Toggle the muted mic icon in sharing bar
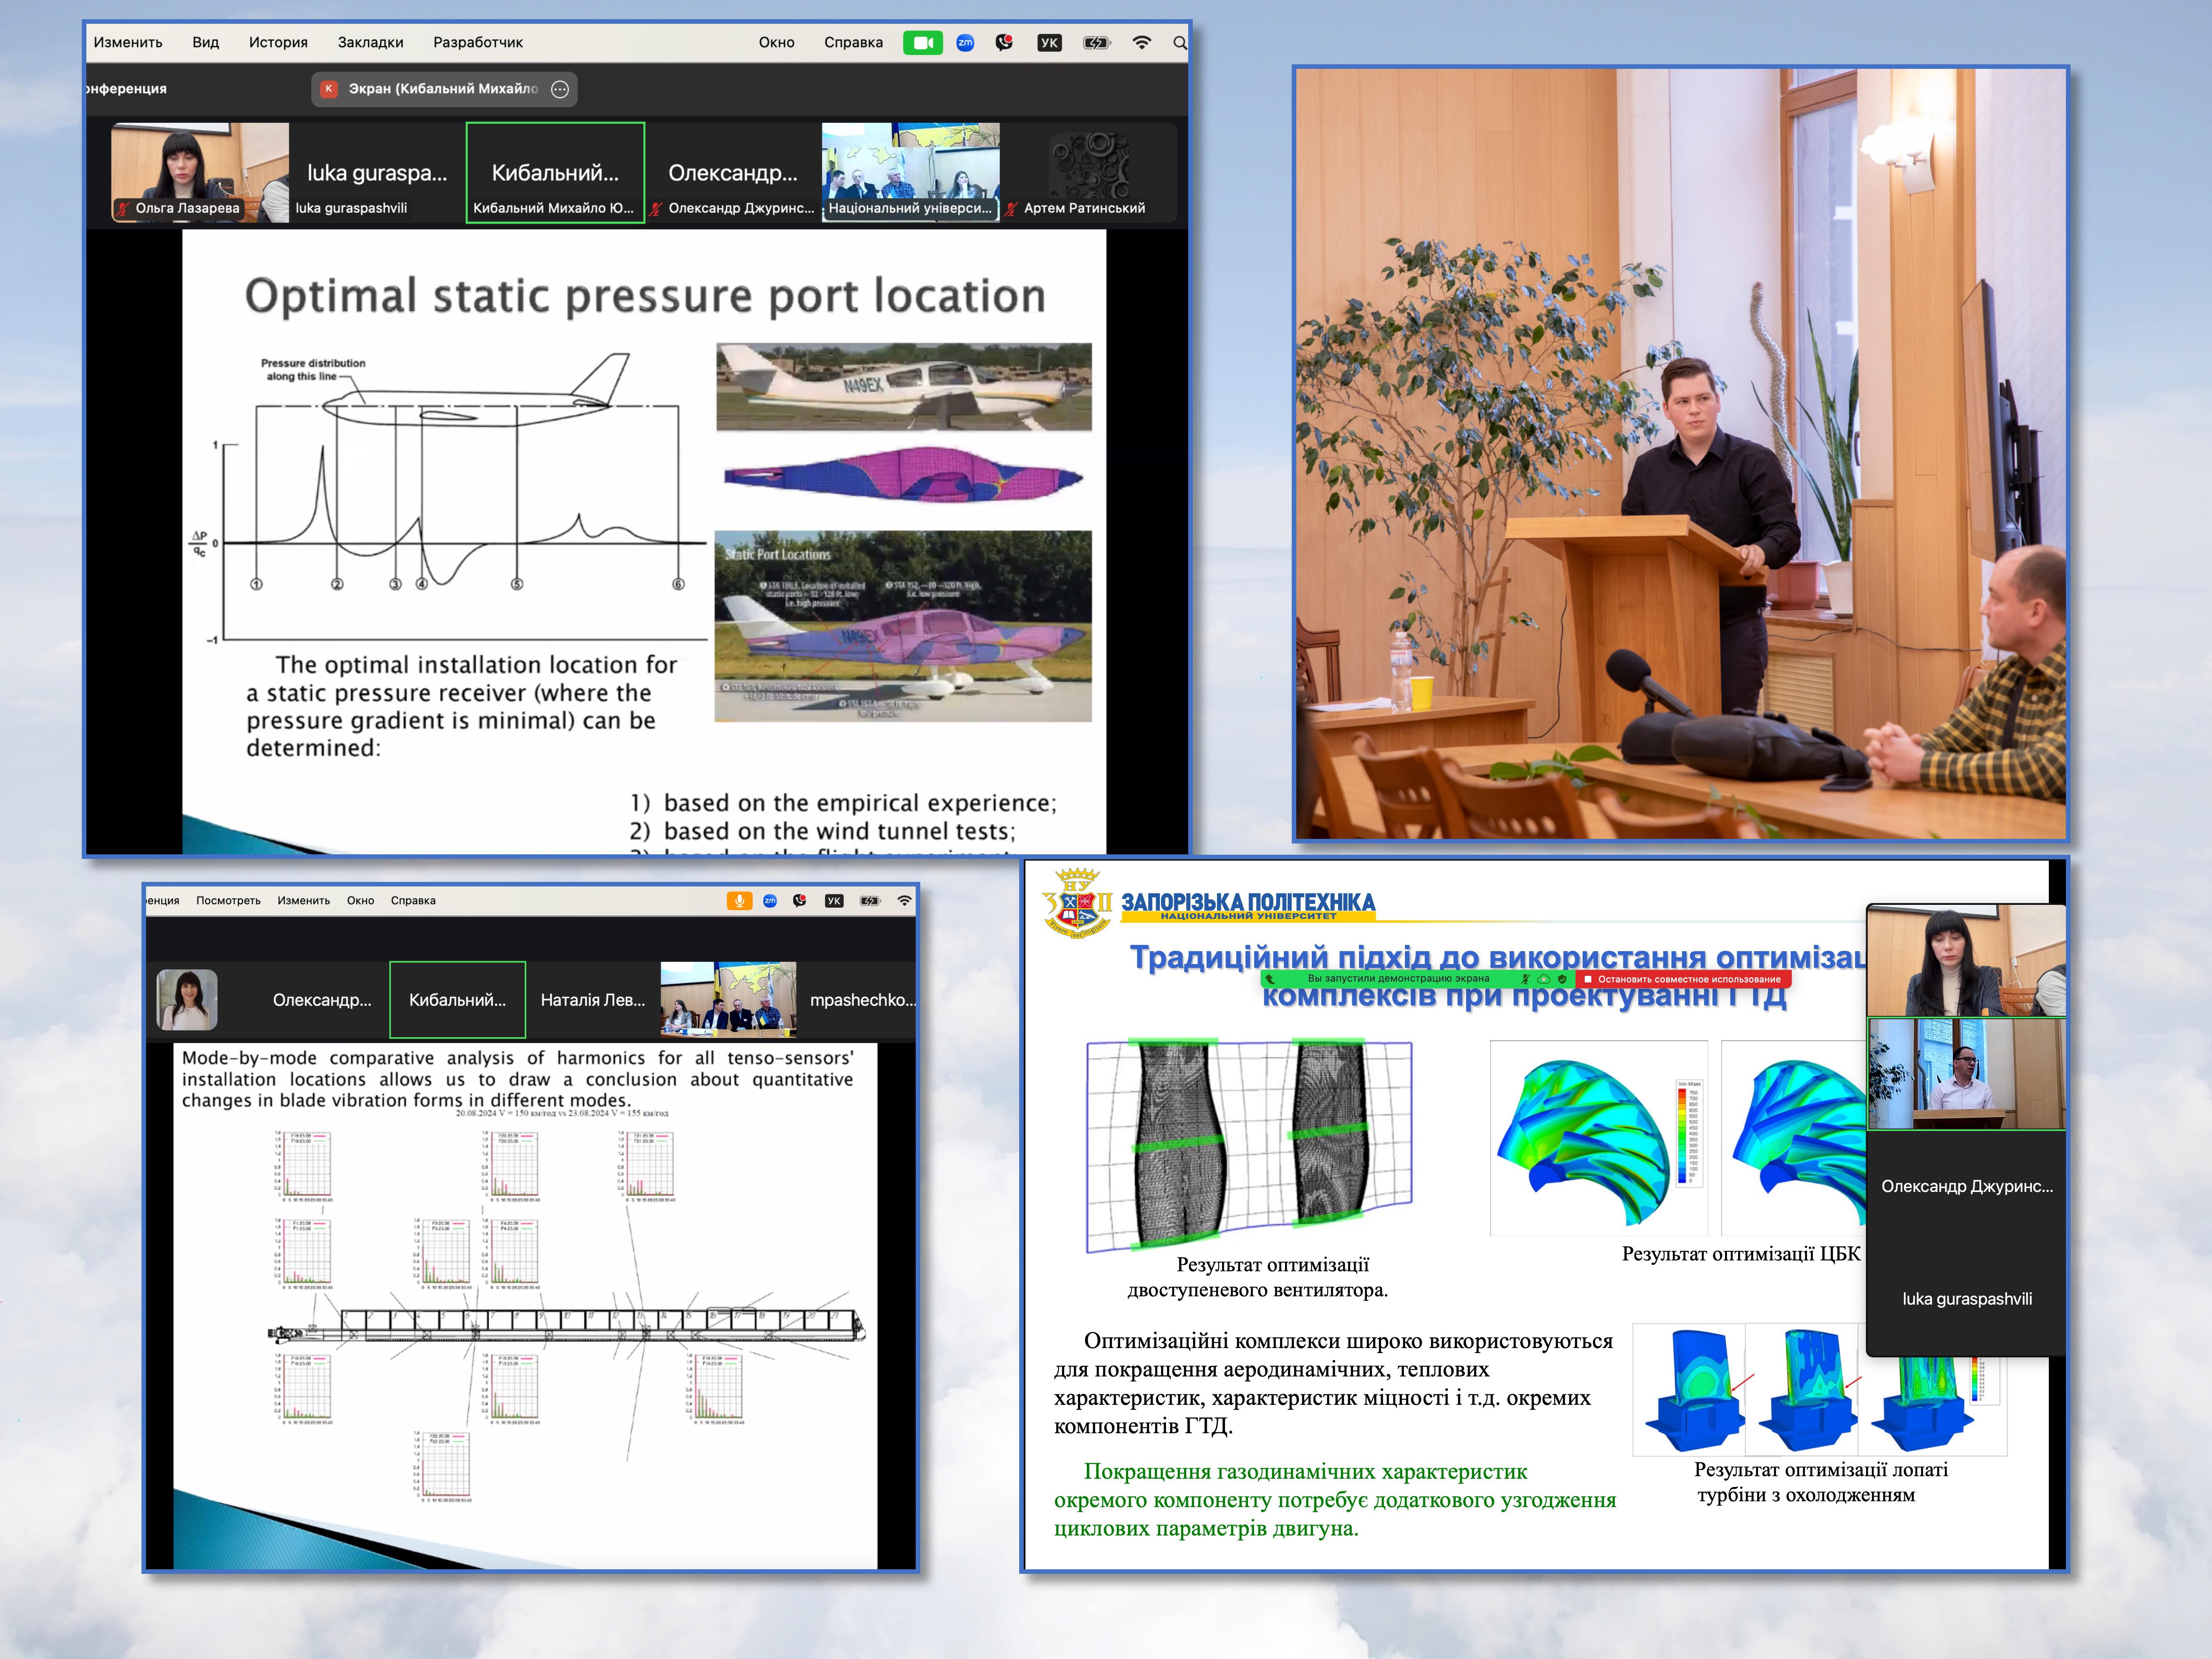Image resolution: width=2212 pixels, height=1659 pixels. click(x=1526, y=979)
